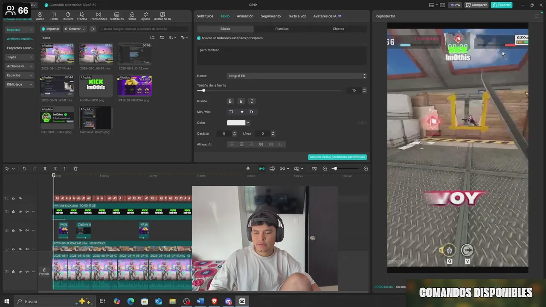Lock the main video track
546x307 pixels.
tap(13, 272)
